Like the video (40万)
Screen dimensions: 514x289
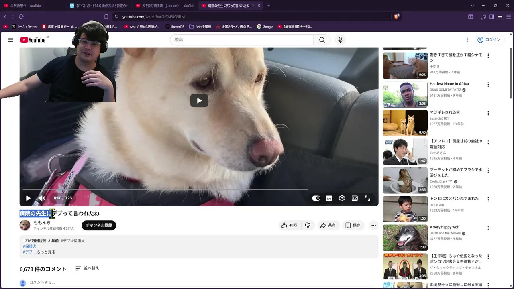[x=290, y=225]
